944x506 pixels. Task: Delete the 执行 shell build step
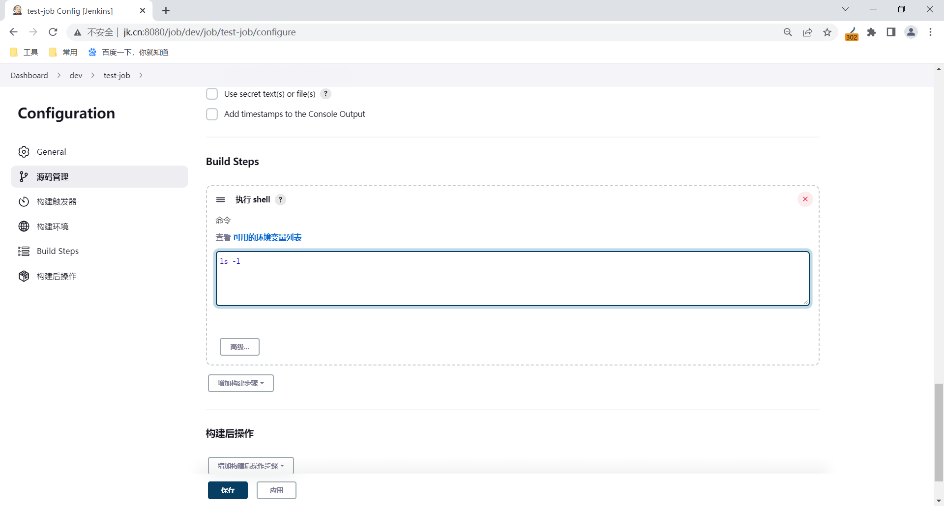tap(805, 199)
